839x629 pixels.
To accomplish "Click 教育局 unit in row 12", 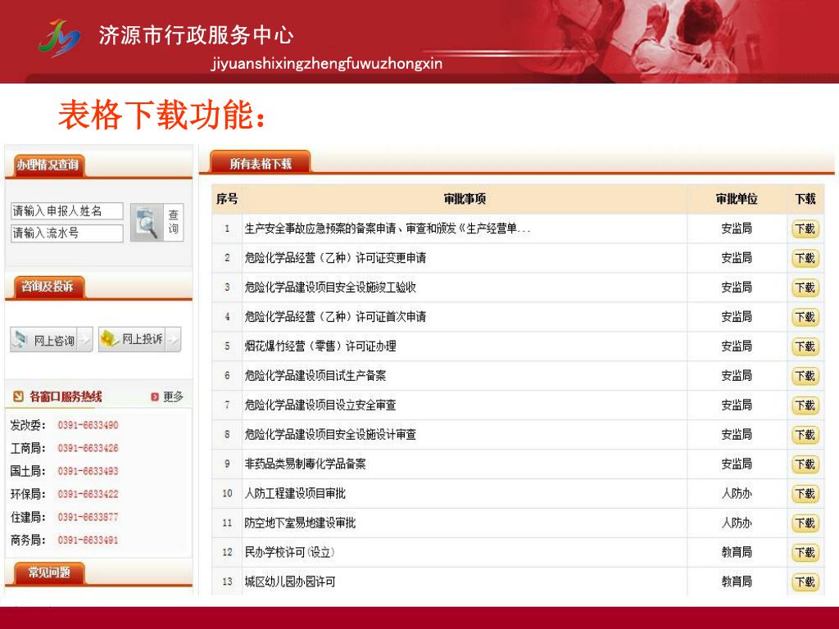I will (737, 553).
